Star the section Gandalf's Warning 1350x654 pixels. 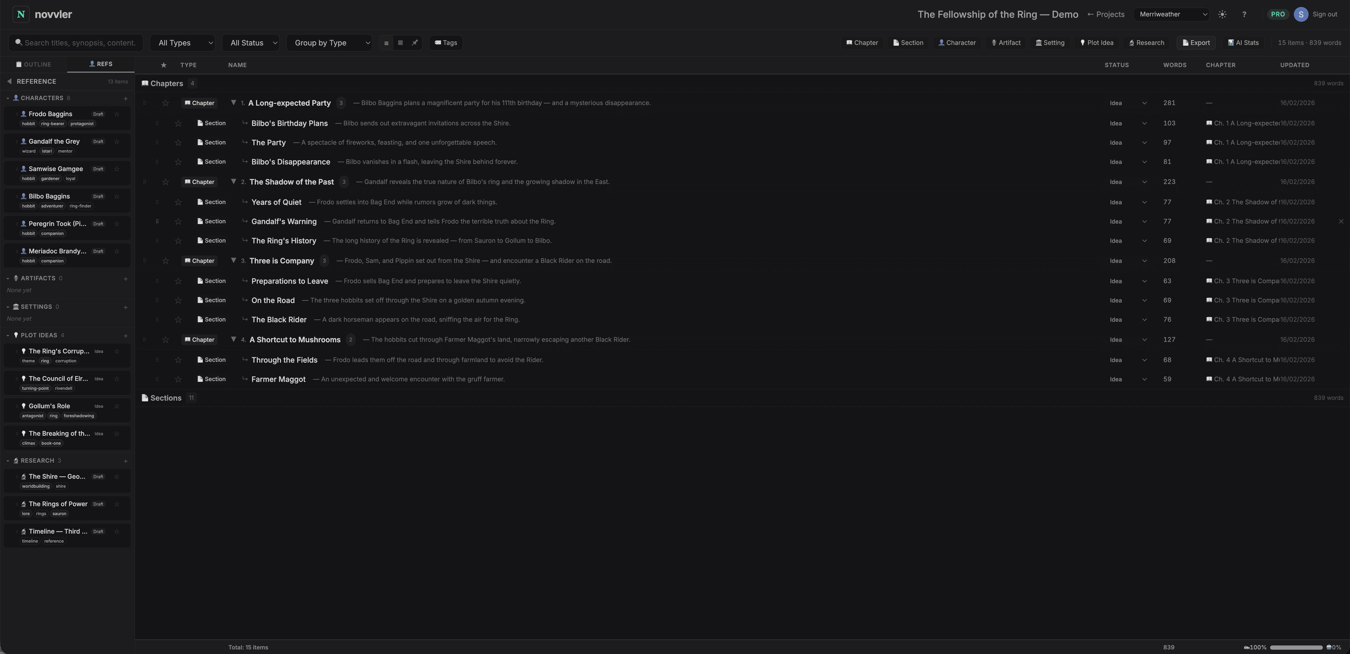click(178, 221)
